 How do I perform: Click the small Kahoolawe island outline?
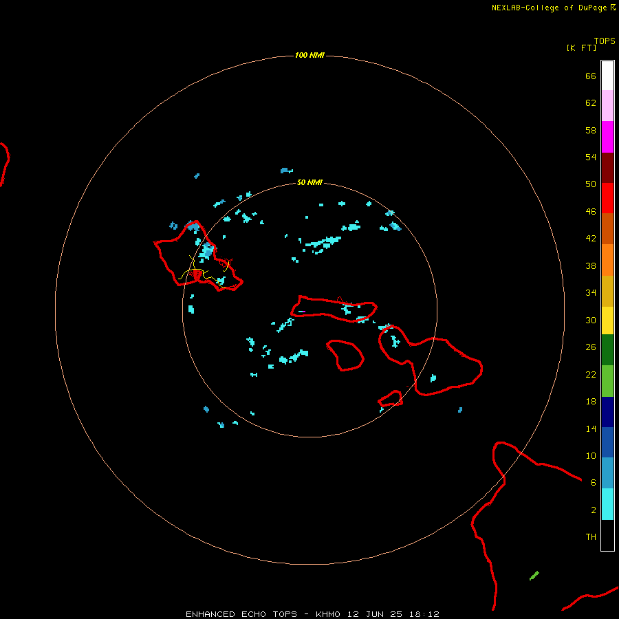(x=391, y=399)
